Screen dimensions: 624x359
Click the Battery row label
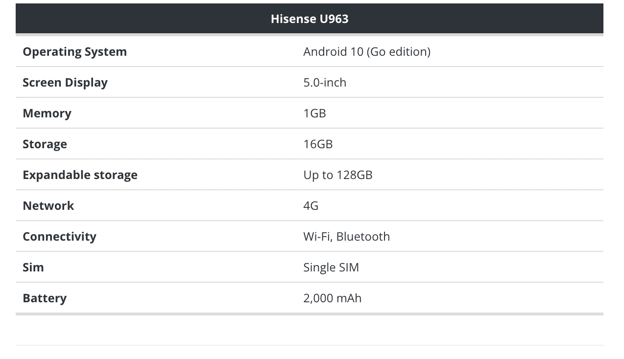(x=45, y=298)
